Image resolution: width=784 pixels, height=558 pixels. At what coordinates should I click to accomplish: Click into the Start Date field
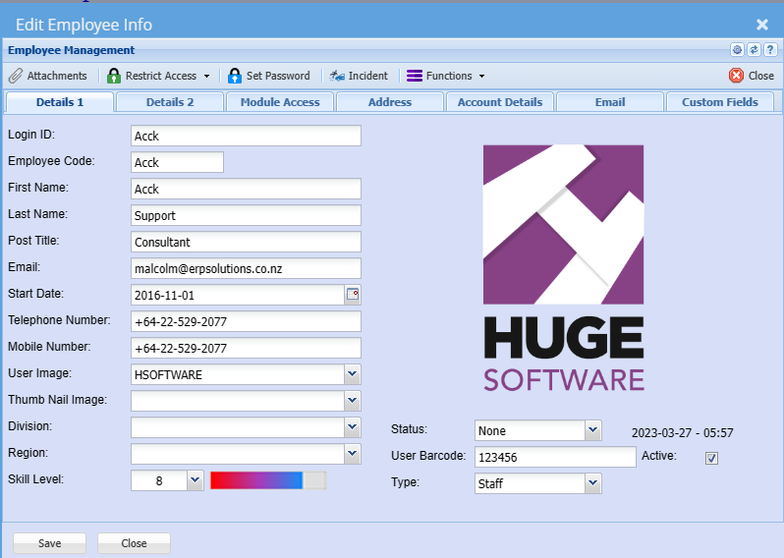[x=238, y=295]
